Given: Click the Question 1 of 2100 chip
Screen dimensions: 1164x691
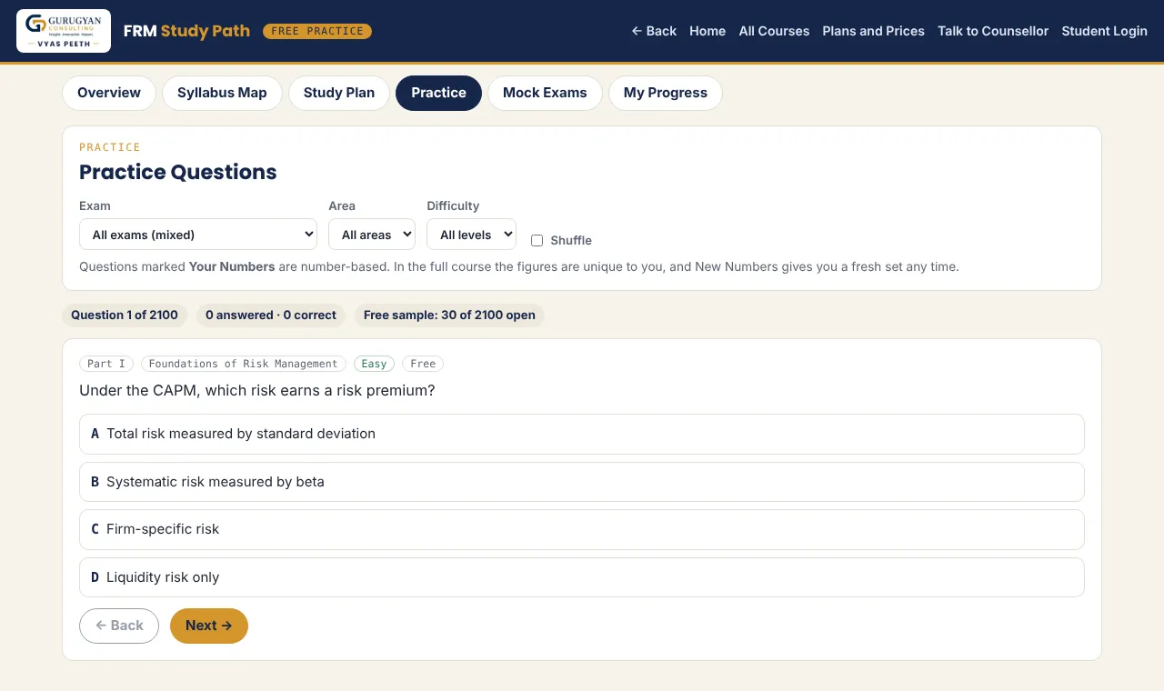Looking at the screenshot, I should click(125, 315).
